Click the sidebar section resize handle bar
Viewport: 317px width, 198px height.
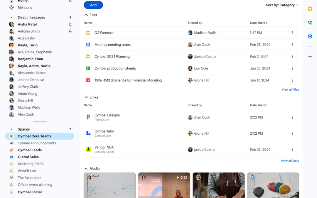pos(40,122)
